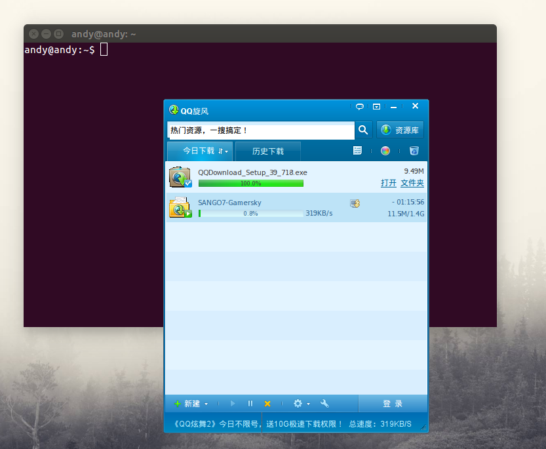Image resolution: width=546 pixels, height=449 pixels.
Task: Close the QQ旋风 window
Action: click(415, 106)
